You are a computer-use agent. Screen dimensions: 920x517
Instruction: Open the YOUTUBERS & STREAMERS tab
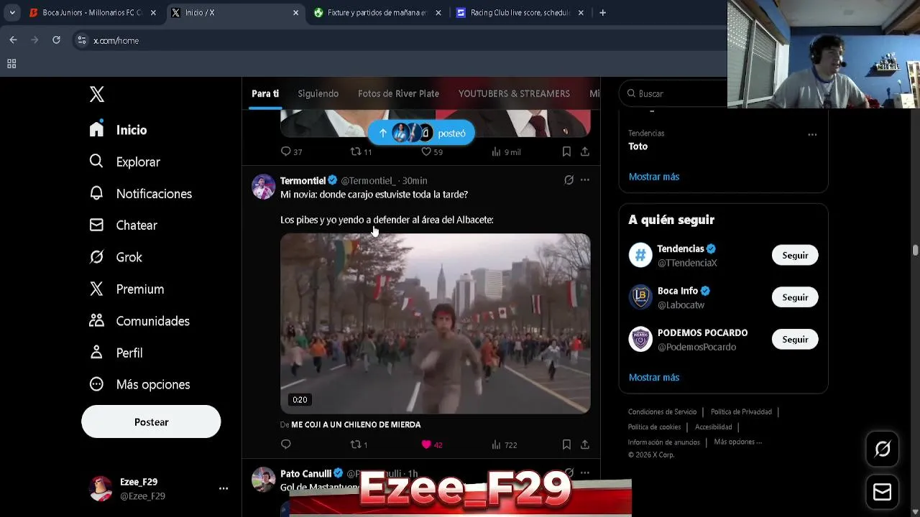(x=514, y=93)
